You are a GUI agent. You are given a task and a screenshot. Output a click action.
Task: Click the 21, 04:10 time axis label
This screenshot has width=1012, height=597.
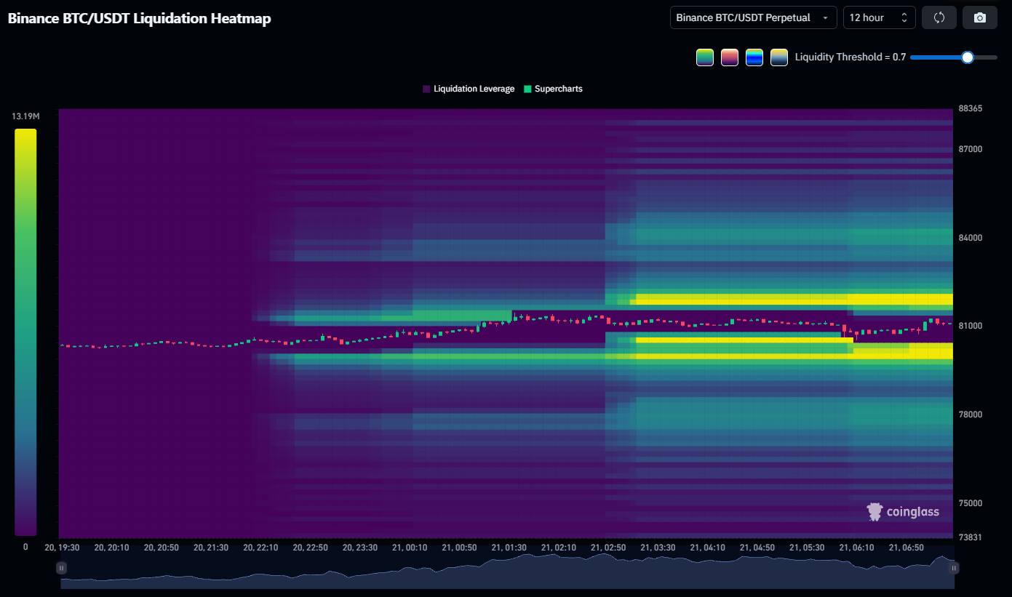707,547
